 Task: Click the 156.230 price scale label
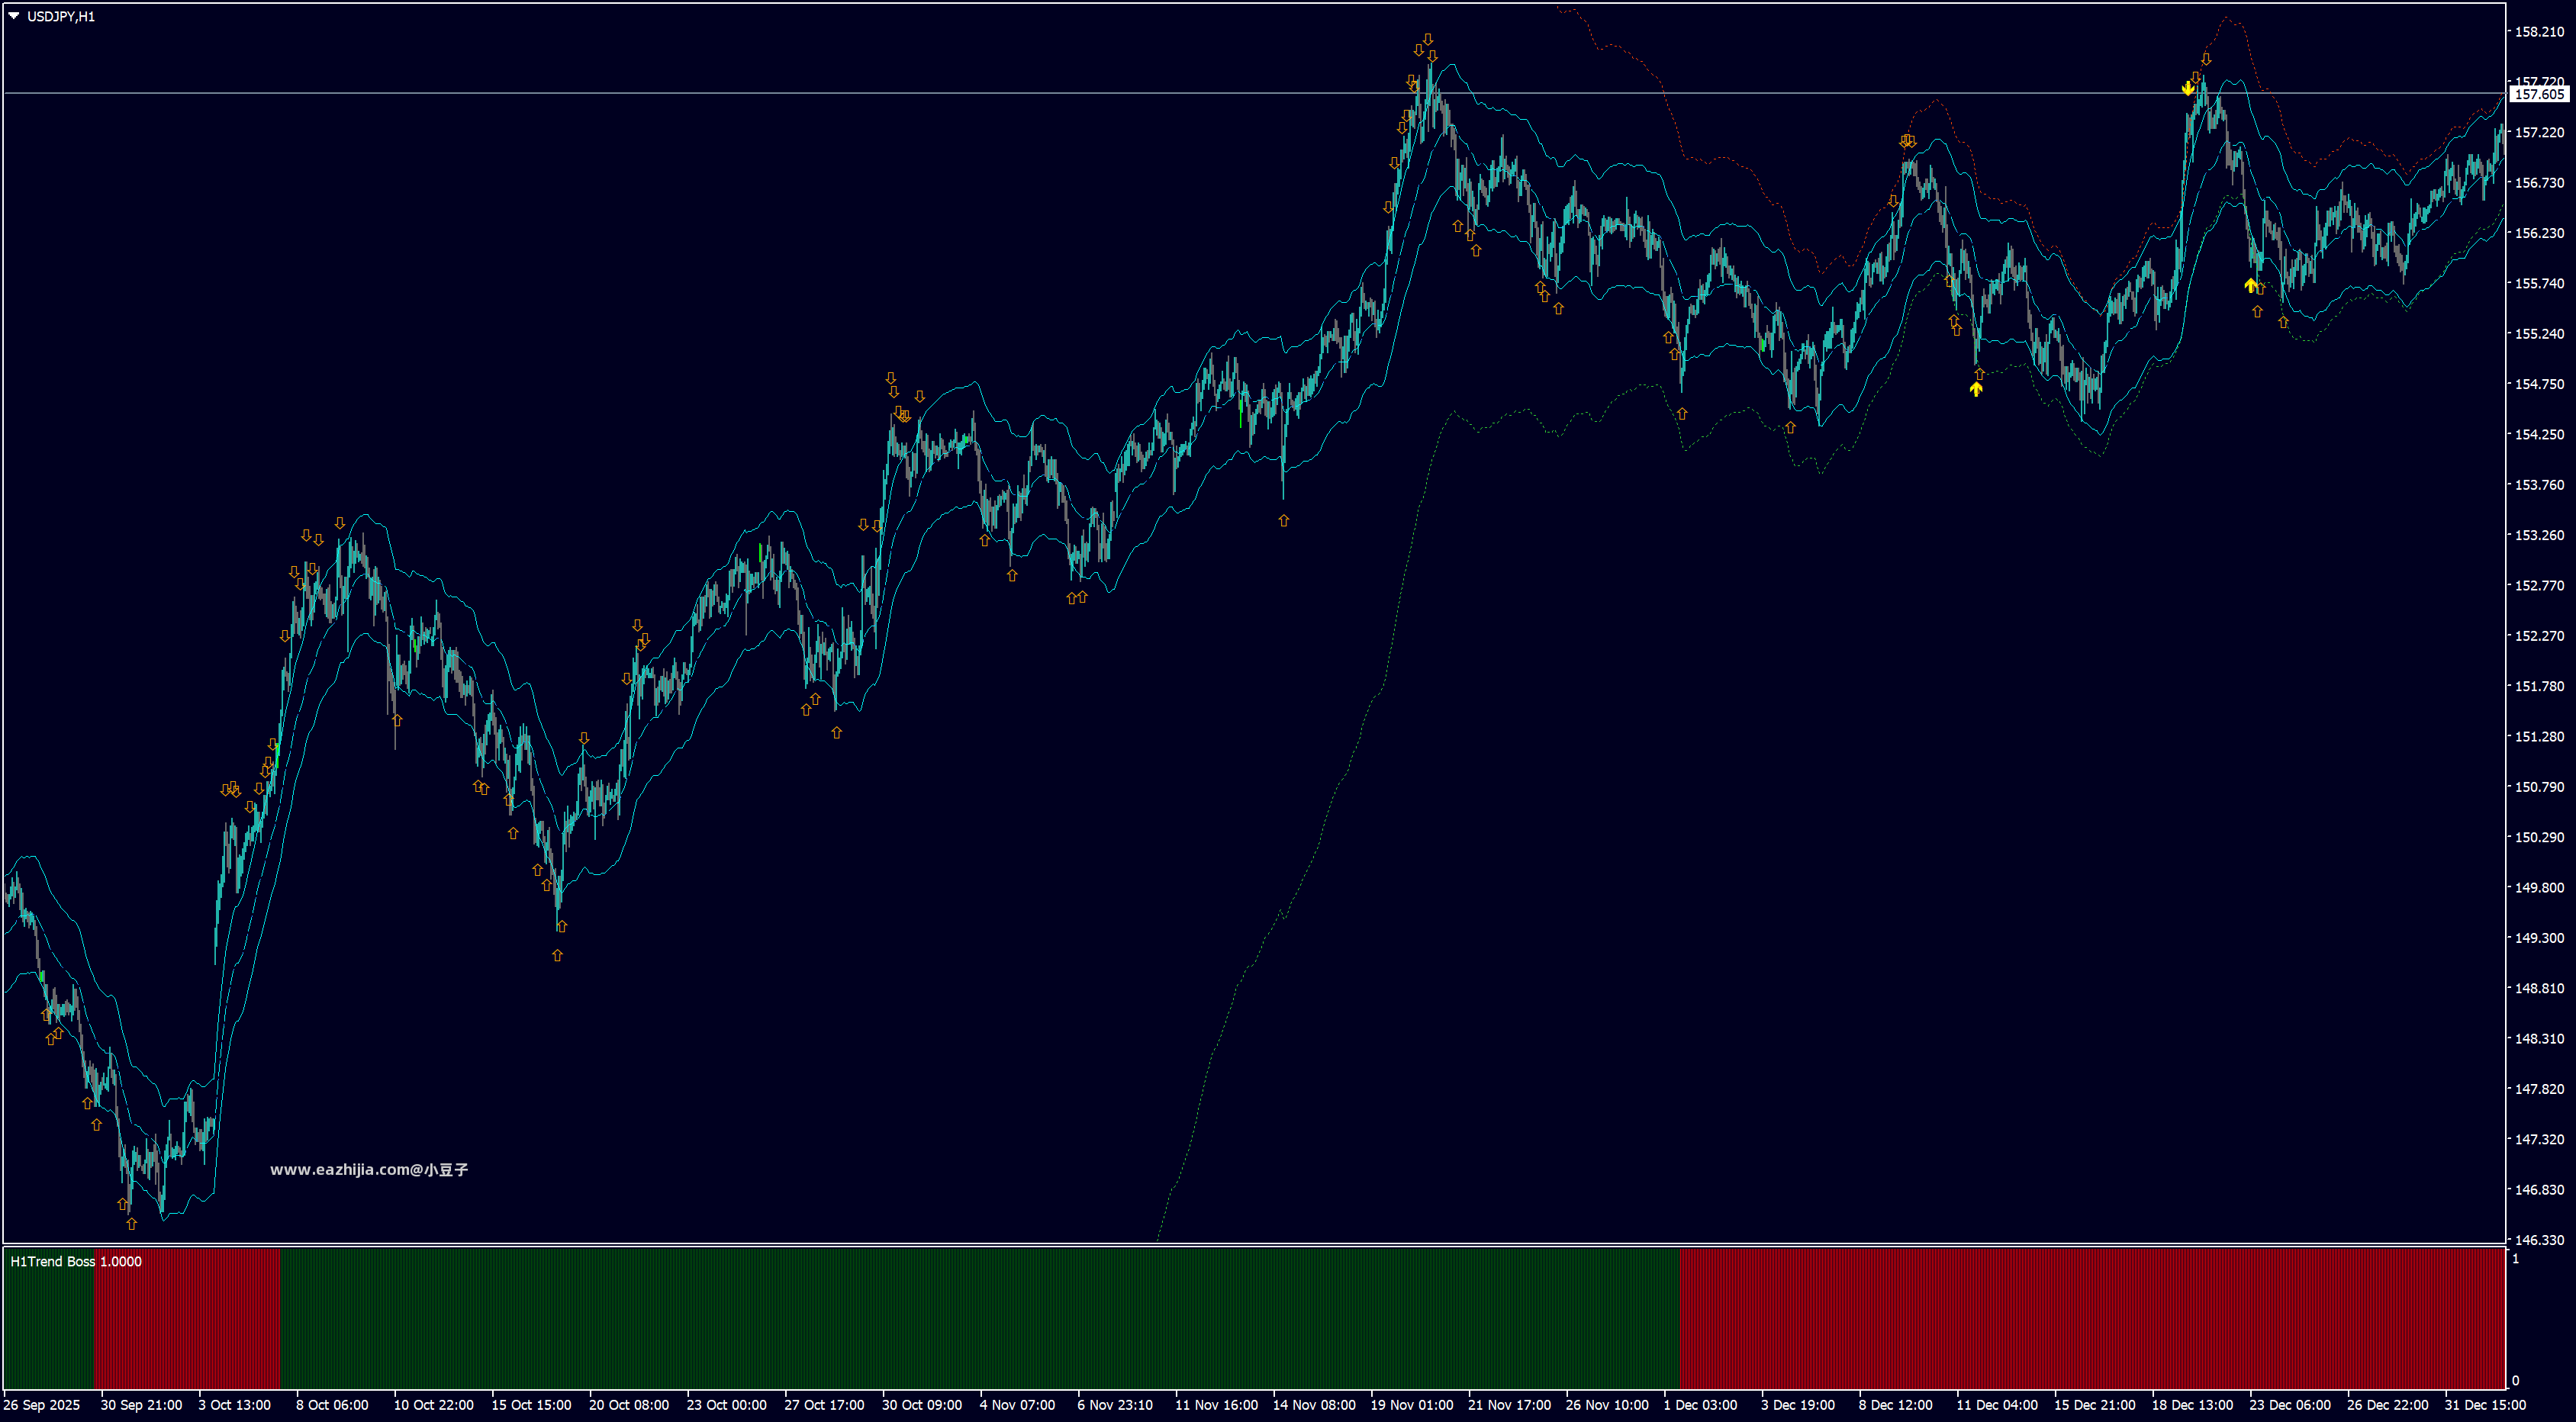2539,233
